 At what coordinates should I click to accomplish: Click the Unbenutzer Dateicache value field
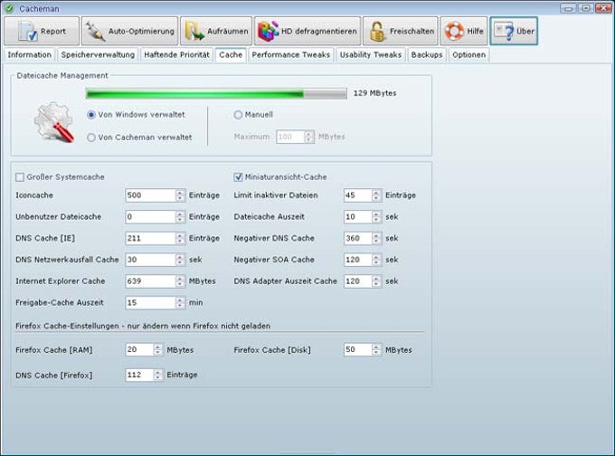point(151,216)
